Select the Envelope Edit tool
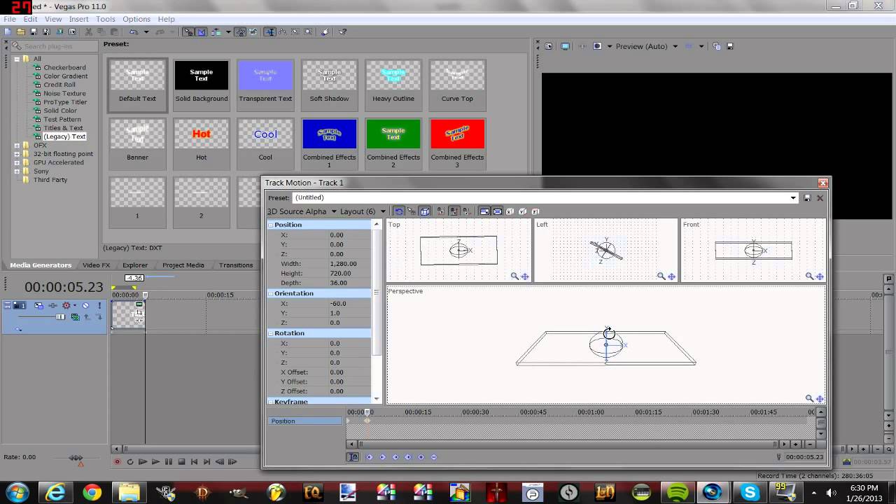Viewport: 896px width, 504px height. coord(282,31)
